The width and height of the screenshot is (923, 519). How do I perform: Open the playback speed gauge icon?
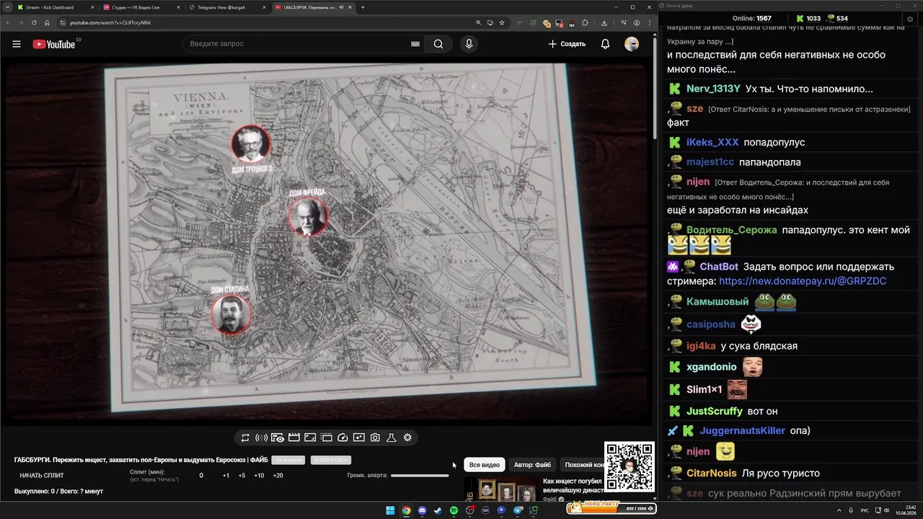[x=343, y=438]
